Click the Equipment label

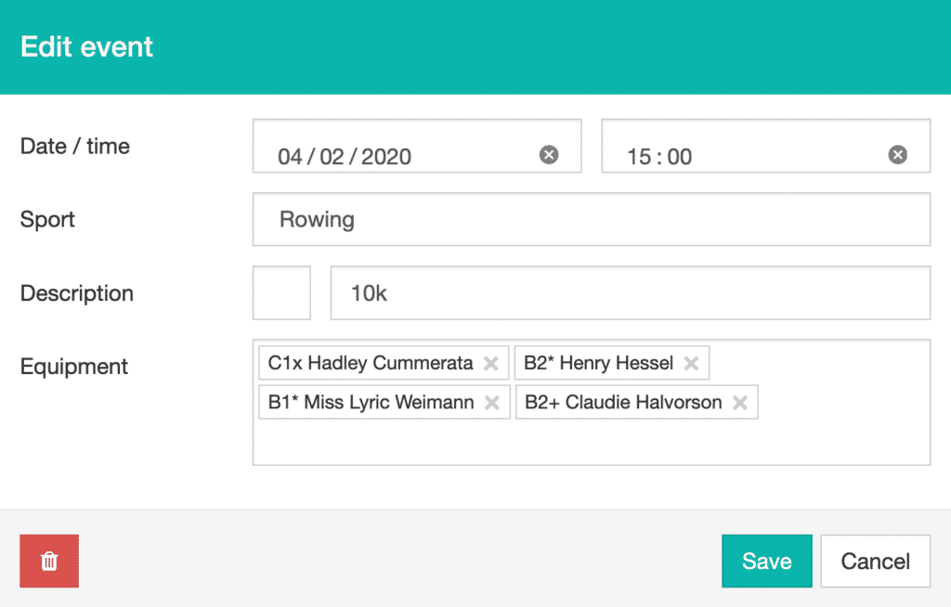click(x=74, y=367)
